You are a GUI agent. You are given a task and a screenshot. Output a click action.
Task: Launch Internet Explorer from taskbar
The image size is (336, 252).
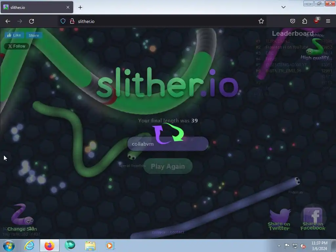point(29,245)
